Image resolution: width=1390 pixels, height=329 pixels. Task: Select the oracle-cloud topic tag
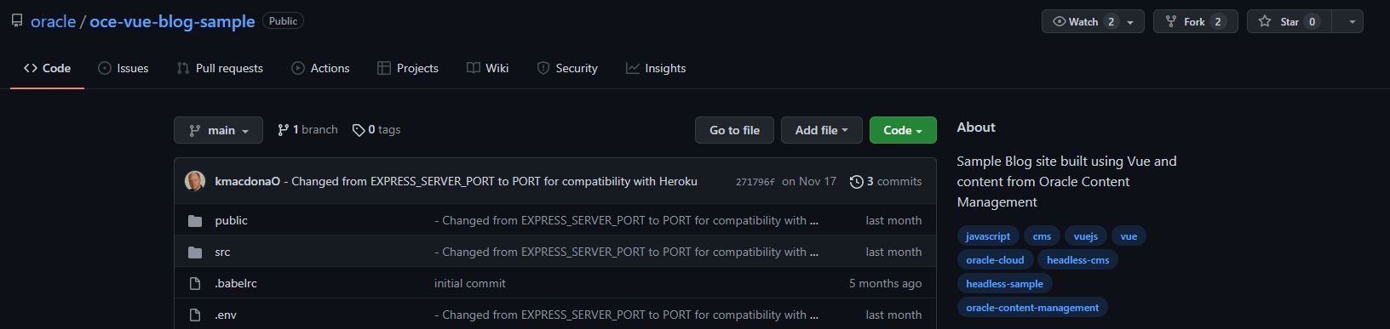click(x=995, y=260)
